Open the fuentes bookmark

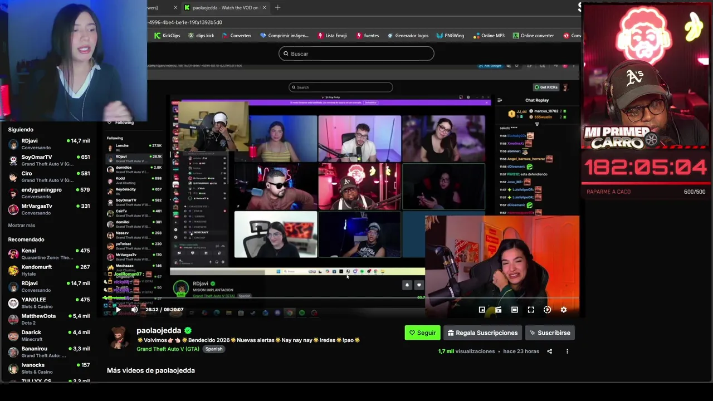367,36
